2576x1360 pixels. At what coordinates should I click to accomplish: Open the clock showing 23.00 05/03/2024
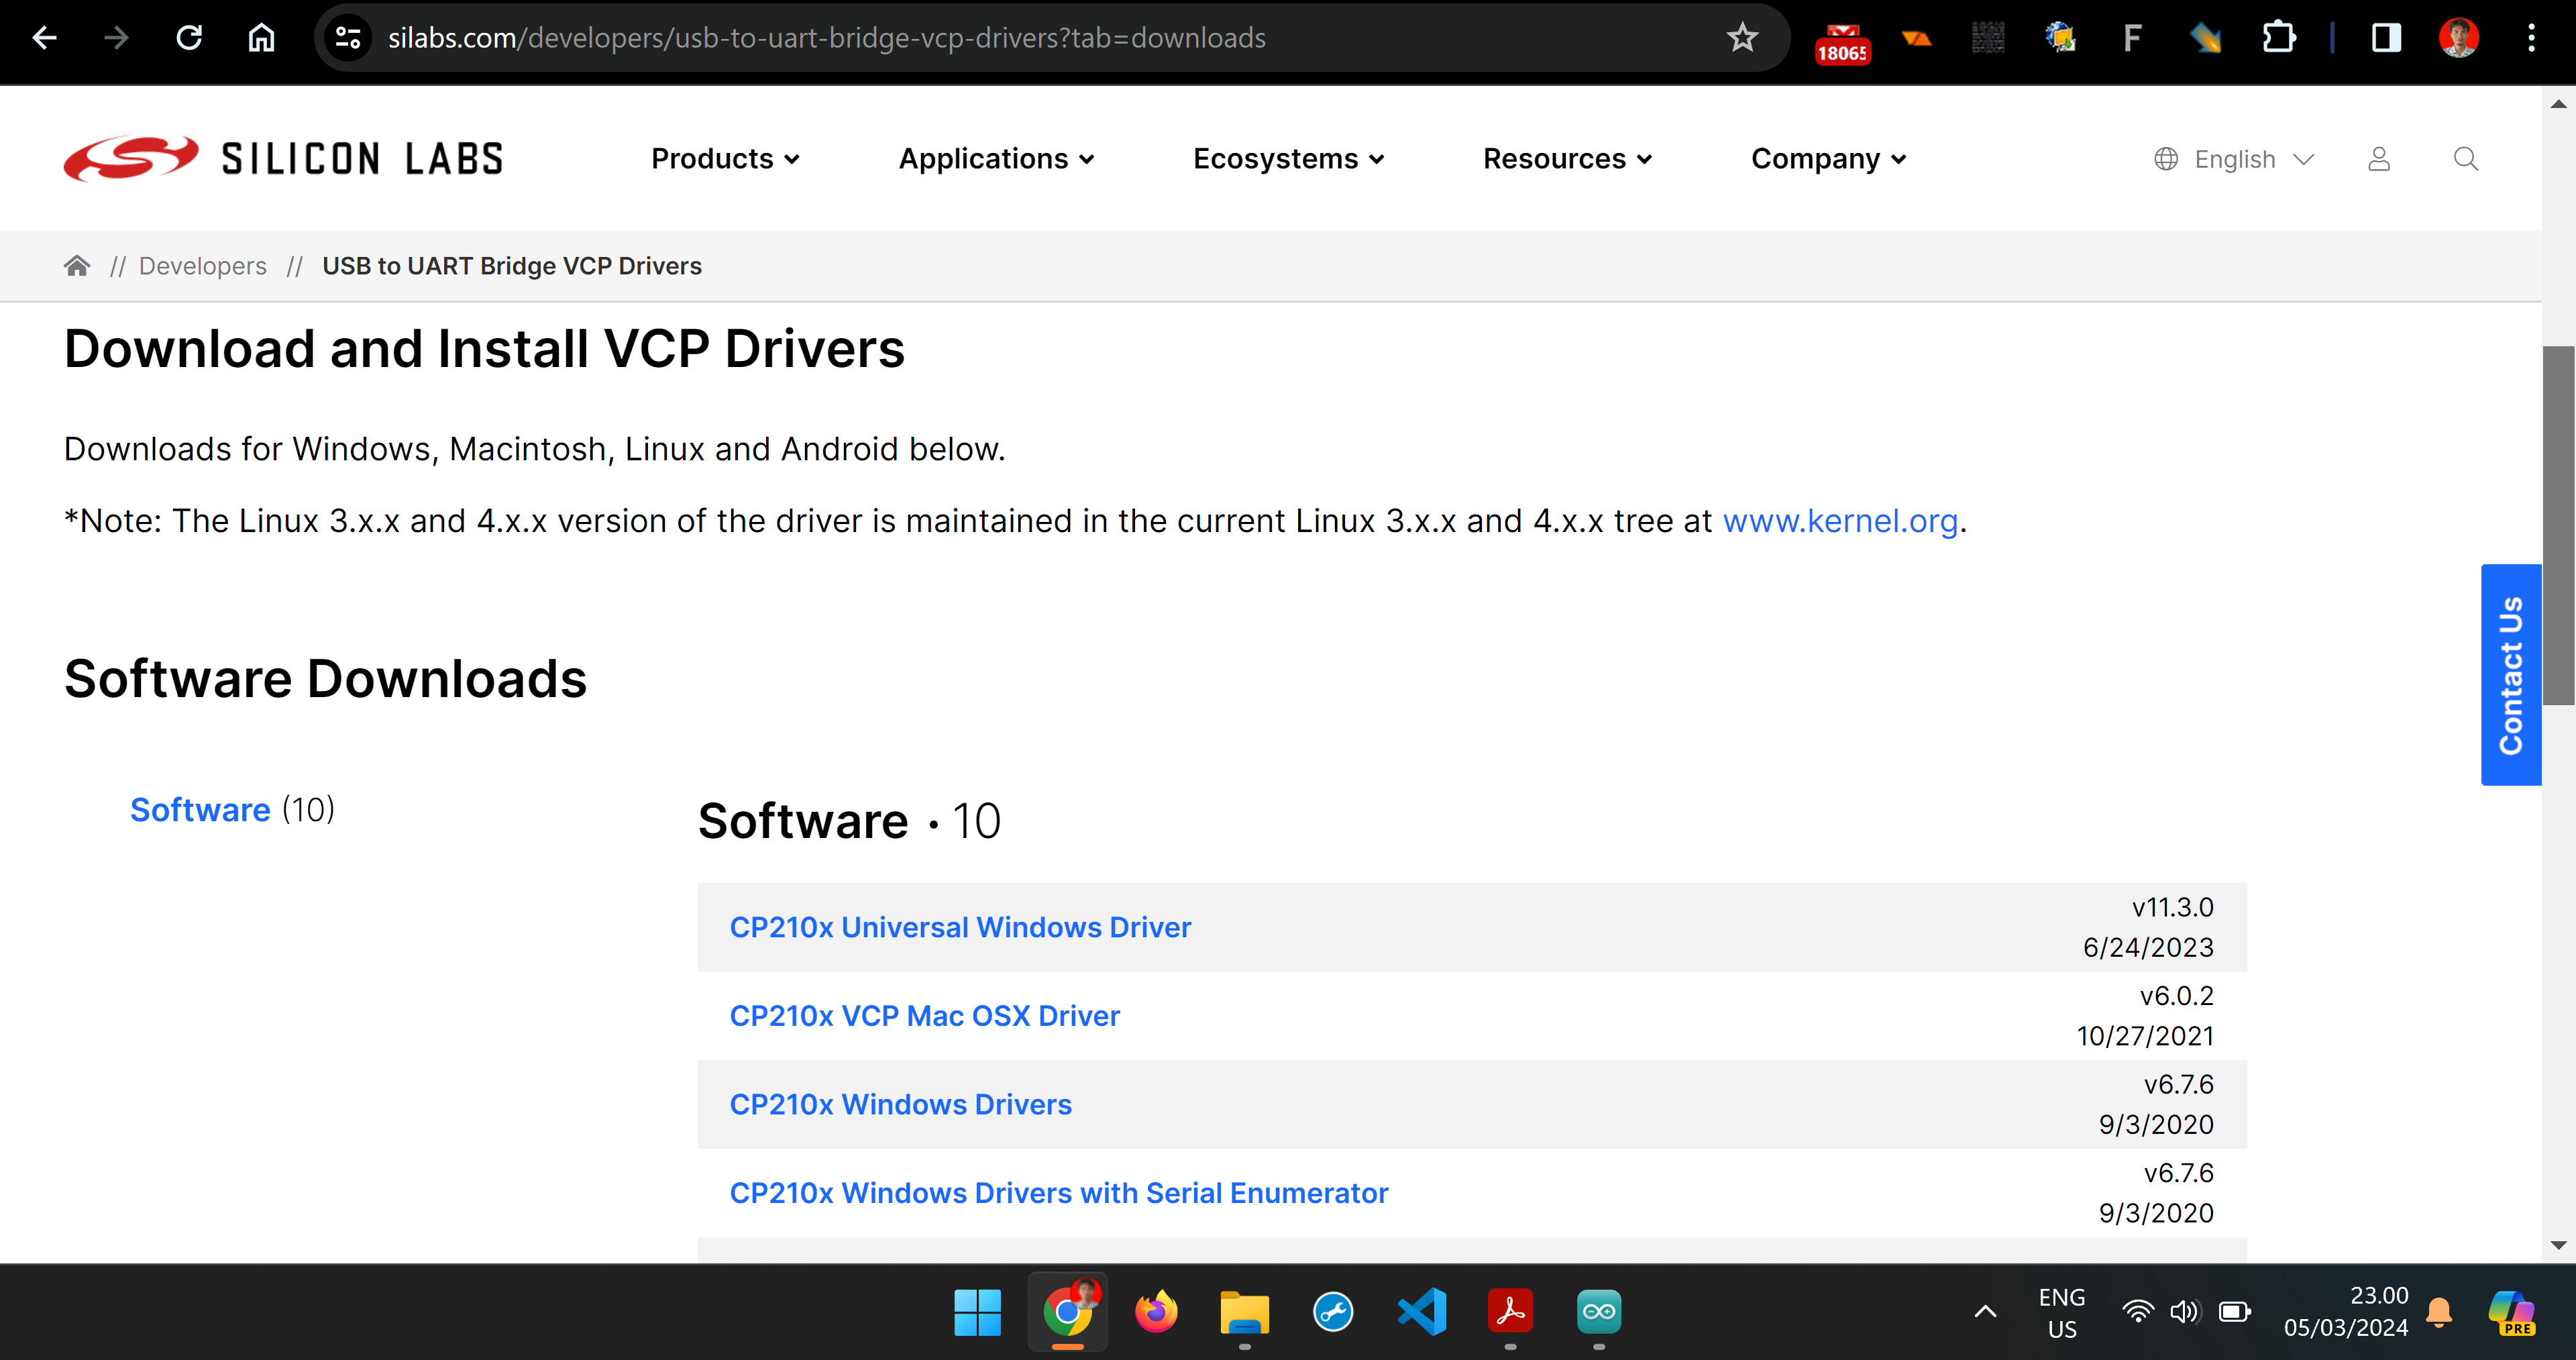point(2345,1311)
